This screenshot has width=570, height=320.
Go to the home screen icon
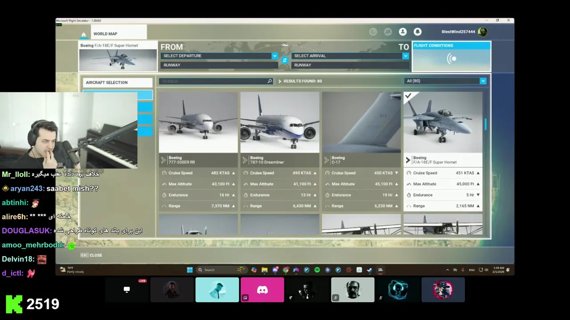point(83,34)
